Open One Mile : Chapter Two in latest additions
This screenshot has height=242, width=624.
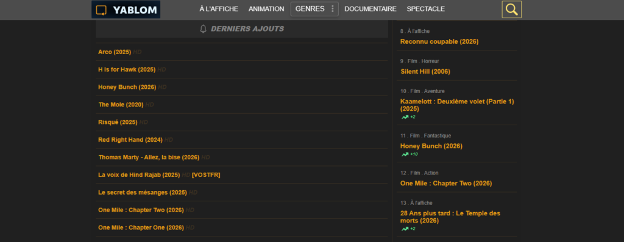[x=141, y=210]
